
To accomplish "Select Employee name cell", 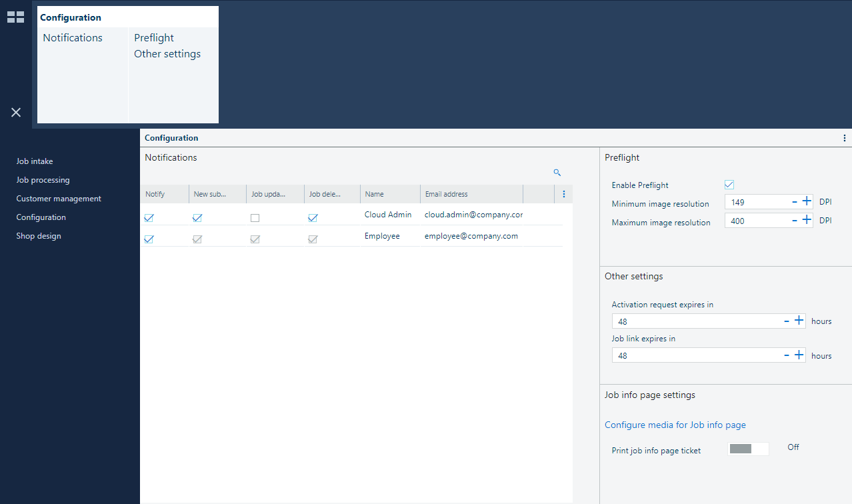I will 382,236.
